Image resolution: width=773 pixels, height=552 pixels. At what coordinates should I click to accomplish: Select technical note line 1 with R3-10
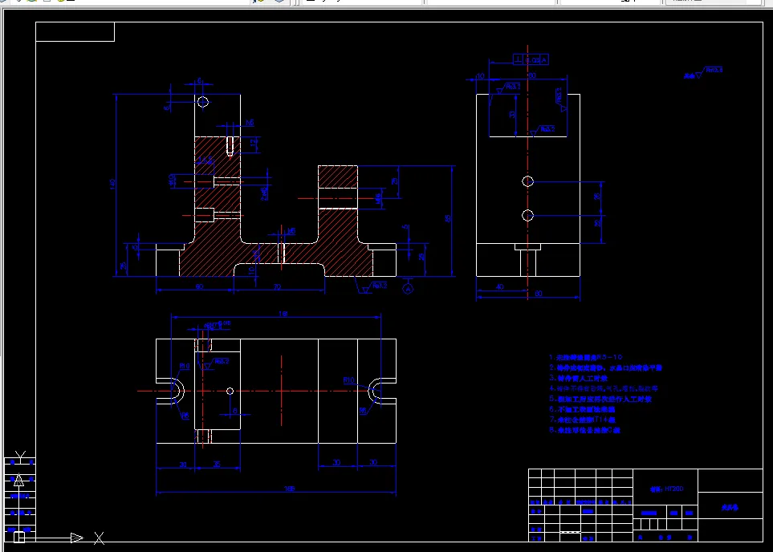tap(586, 357)
